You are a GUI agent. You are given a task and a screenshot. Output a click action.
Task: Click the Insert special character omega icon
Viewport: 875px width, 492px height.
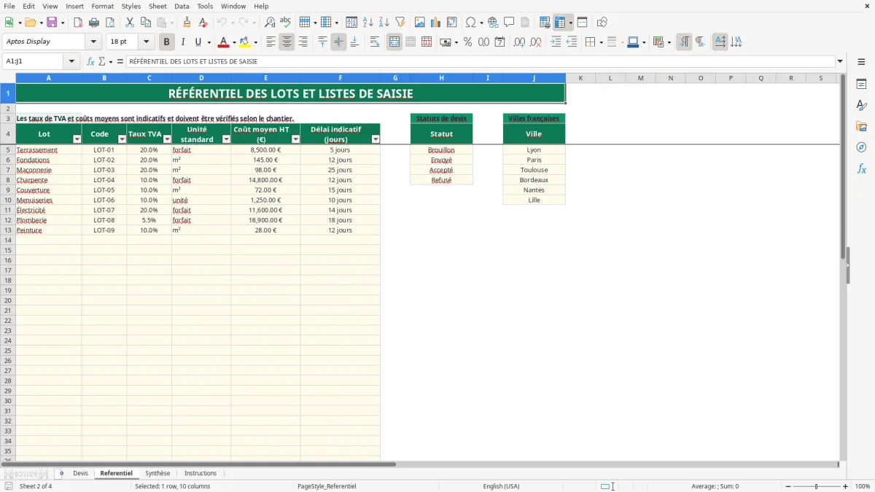point(471,23)
